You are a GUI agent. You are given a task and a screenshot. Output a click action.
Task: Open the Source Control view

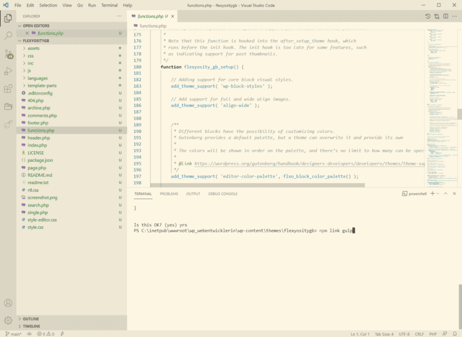click(8, 54)
